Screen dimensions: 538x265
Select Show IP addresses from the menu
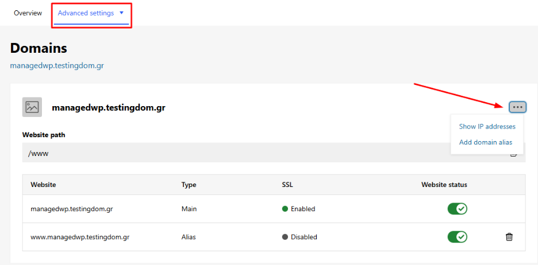pos(487,127)
